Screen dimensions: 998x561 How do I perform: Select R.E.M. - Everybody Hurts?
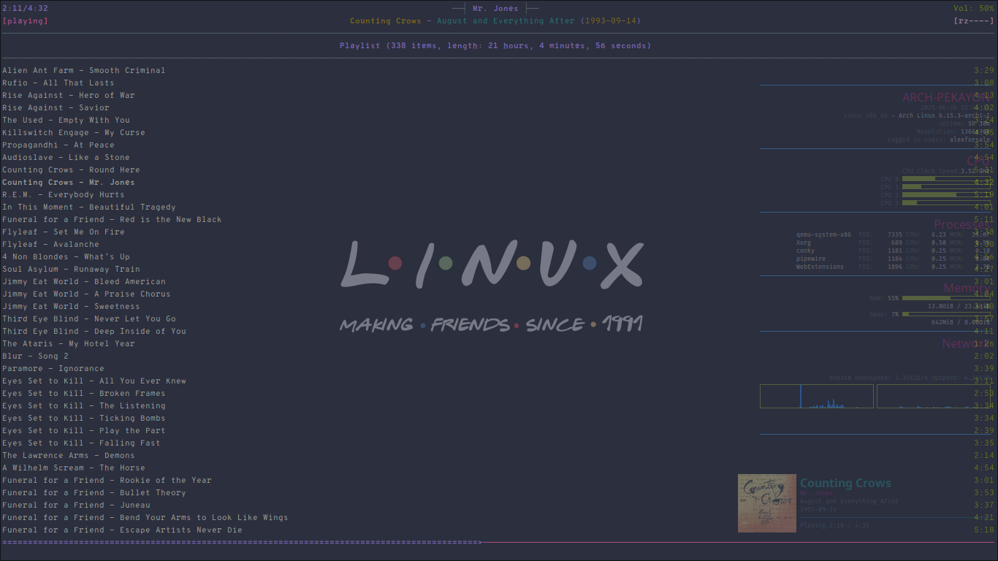[64, 195]
